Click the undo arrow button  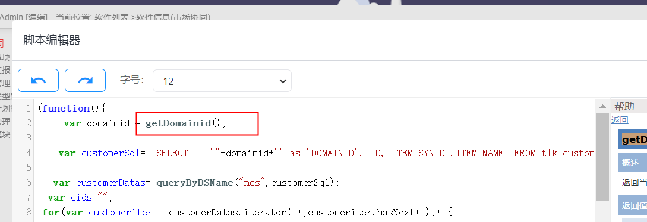[x=39, y=80]
